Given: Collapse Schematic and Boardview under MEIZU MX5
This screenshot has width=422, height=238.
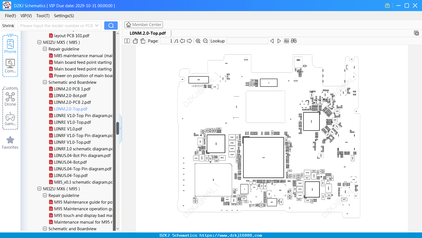Looking at the screenshot, I should point(45,82).
